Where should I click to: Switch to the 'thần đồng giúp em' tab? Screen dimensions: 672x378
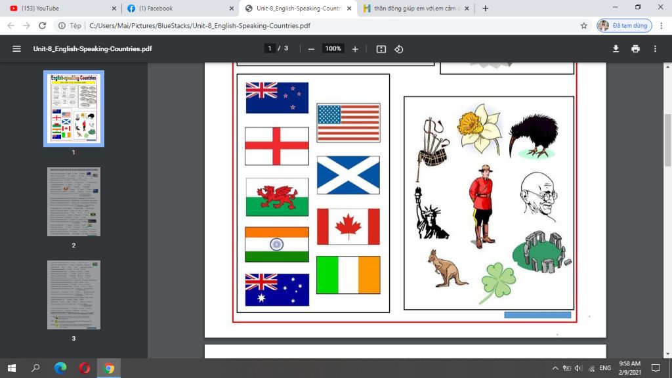415,8
